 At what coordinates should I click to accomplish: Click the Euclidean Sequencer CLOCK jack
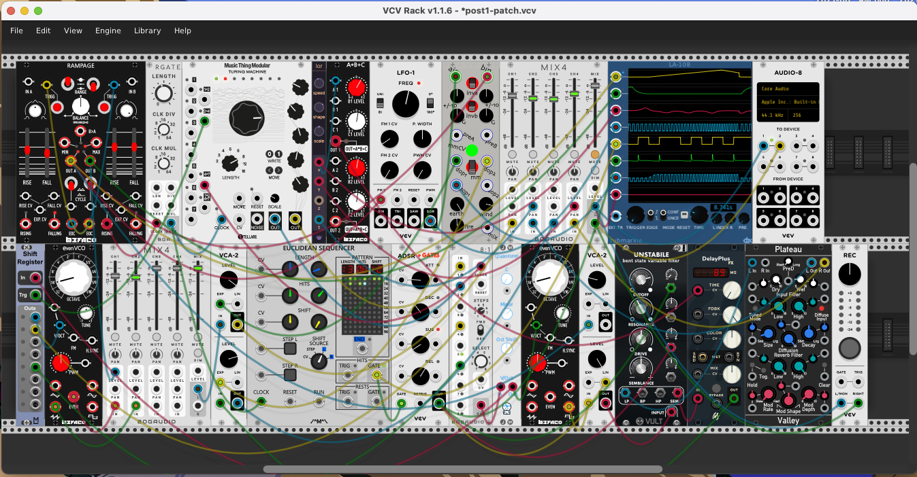coord(261,402)
